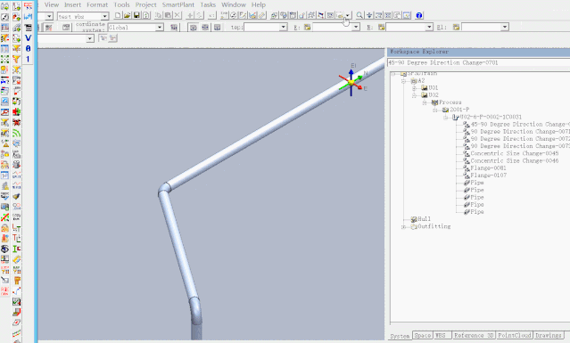
Task: Click the Fit view icon next to Zoom
Action: coord(369,15)
